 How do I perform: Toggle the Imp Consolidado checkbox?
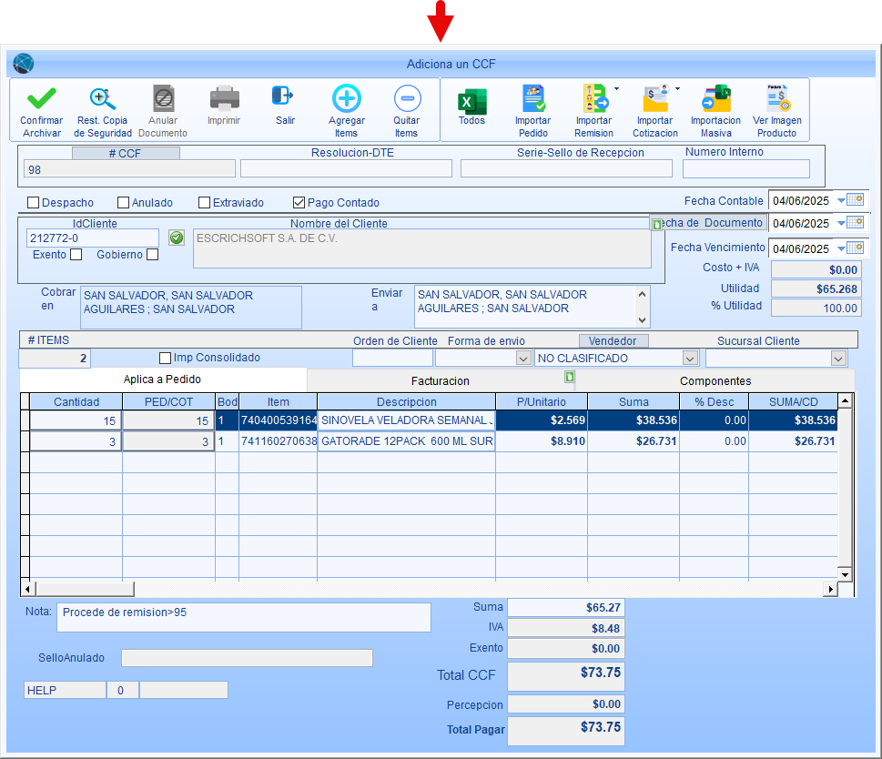[x=165, y=359]
